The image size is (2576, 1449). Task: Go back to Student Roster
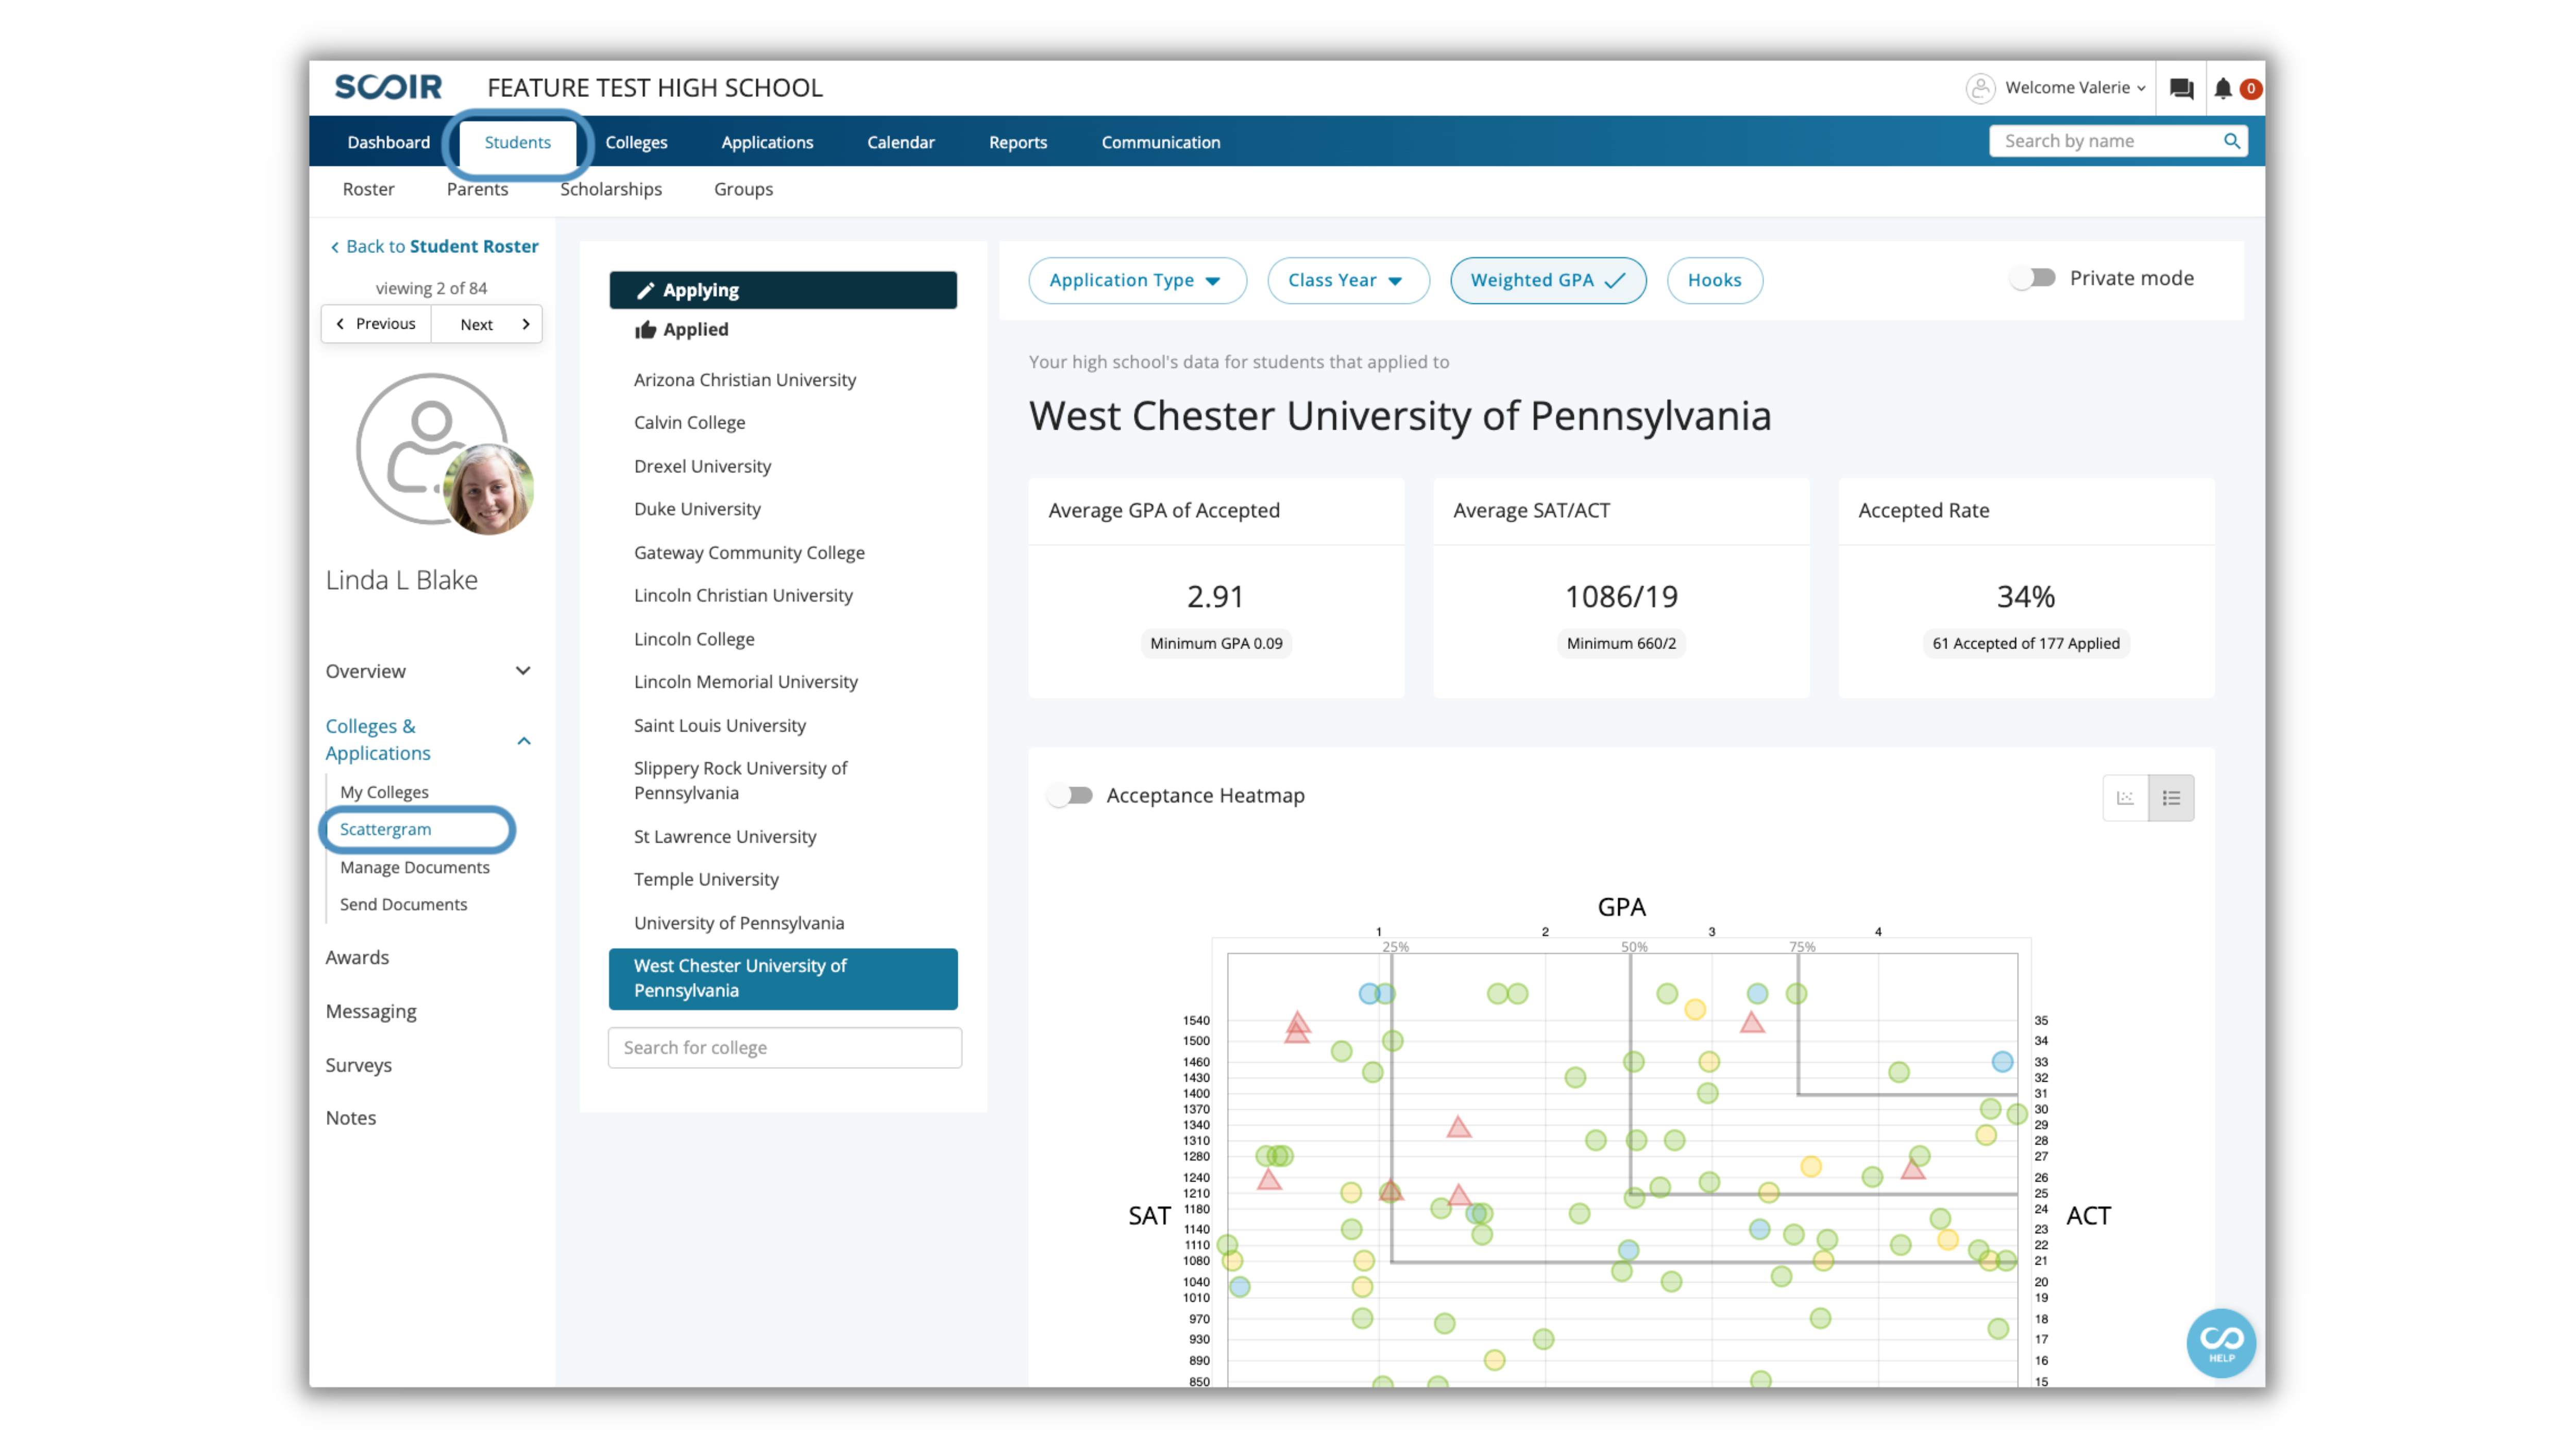point(434,246)
